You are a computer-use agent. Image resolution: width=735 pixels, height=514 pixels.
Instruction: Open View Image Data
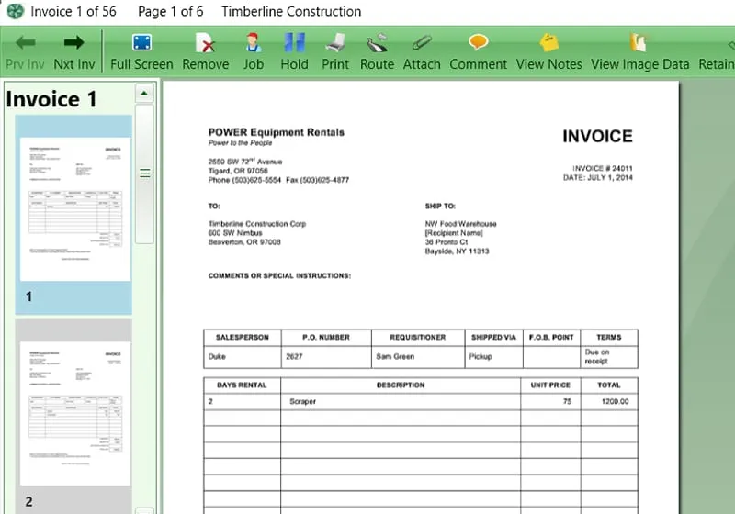tap(639, 51)
